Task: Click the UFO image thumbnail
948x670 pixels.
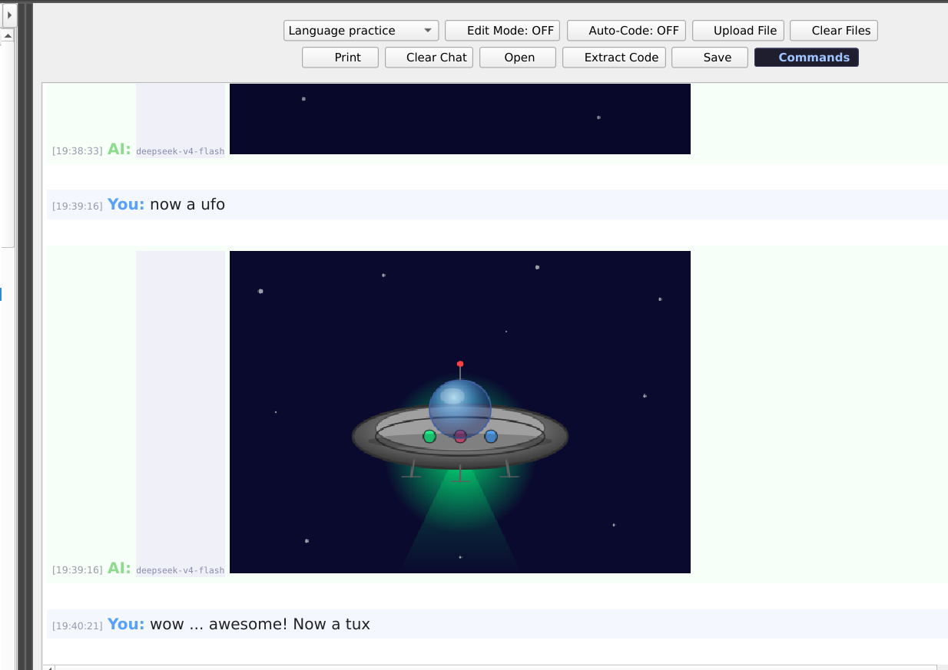Action: (x=460, y=412)
